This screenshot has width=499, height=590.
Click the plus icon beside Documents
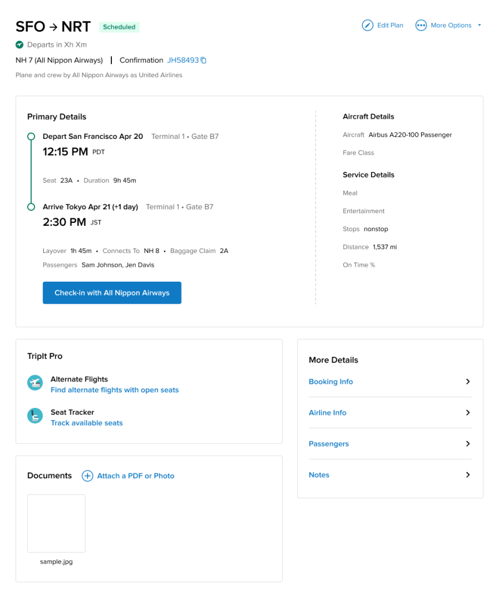click(x=87, y=476)
